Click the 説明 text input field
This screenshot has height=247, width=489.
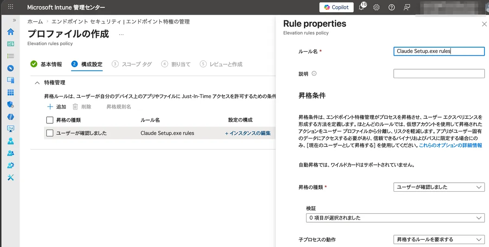point(439,74)
